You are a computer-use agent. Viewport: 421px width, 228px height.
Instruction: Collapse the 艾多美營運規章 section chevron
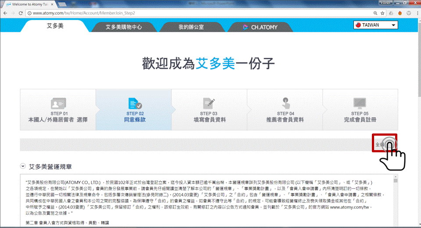coord(23,166)
